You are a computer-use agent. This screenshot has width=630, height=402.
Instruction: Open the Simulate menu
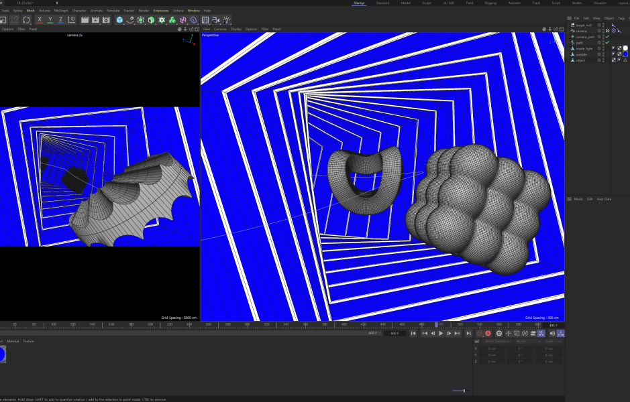click(x=113, y=11)
